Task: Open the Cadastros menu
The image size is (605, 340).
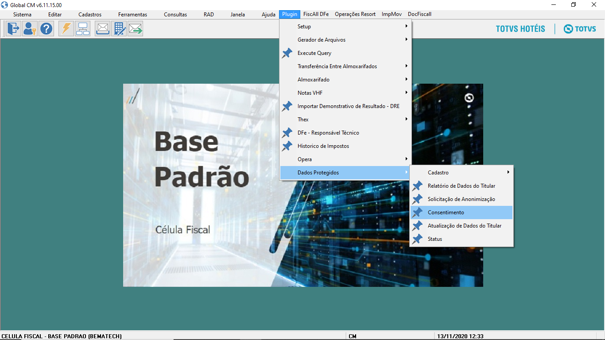Action: pyautogui.click(x=90, y=14)
